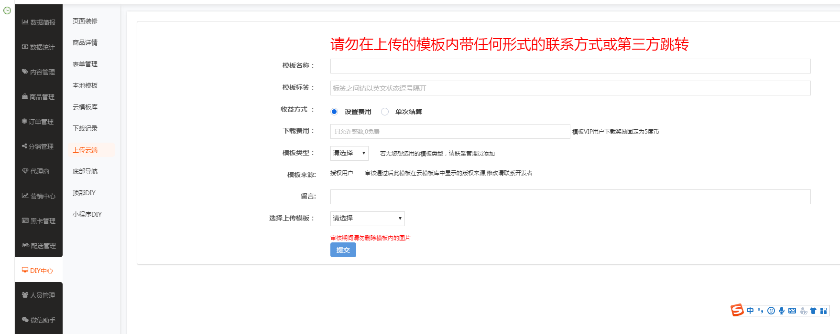This screenshot has width=840, height=334.
Task: Open 云模板库 in the submenu
Action: point(85,107)
